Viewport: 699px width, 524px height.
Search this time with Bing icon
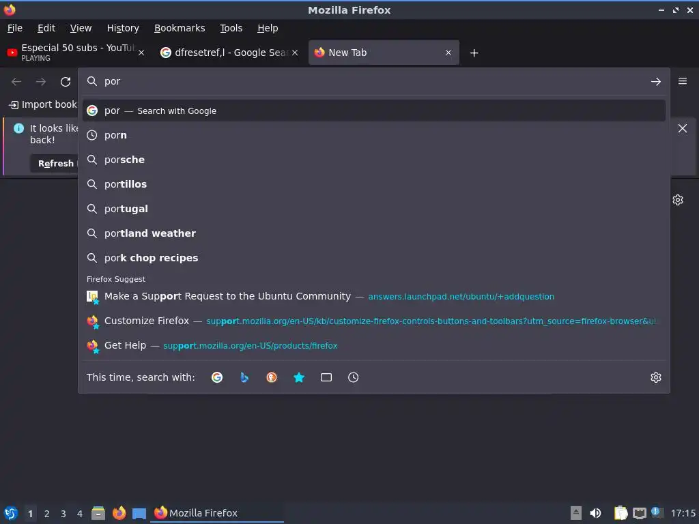(x=244, y=377)
